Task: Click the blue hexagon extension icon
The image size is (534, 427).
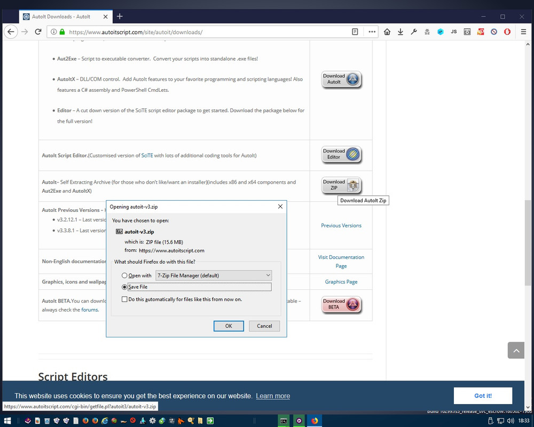Action: click(441, 32)
